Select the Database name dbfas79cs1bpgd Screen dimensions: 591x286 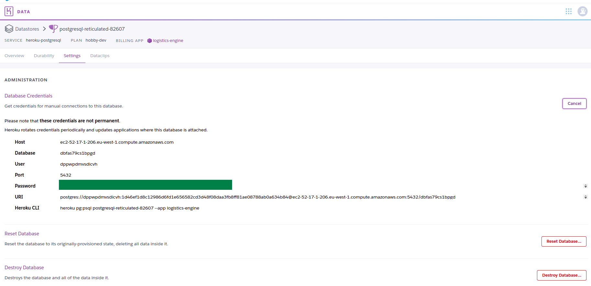[x=78, y=153]
